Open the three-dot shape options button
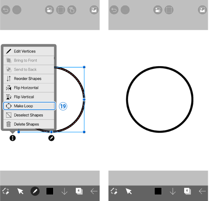Screen dimensions: 209x201 click(x=13, y=138)
